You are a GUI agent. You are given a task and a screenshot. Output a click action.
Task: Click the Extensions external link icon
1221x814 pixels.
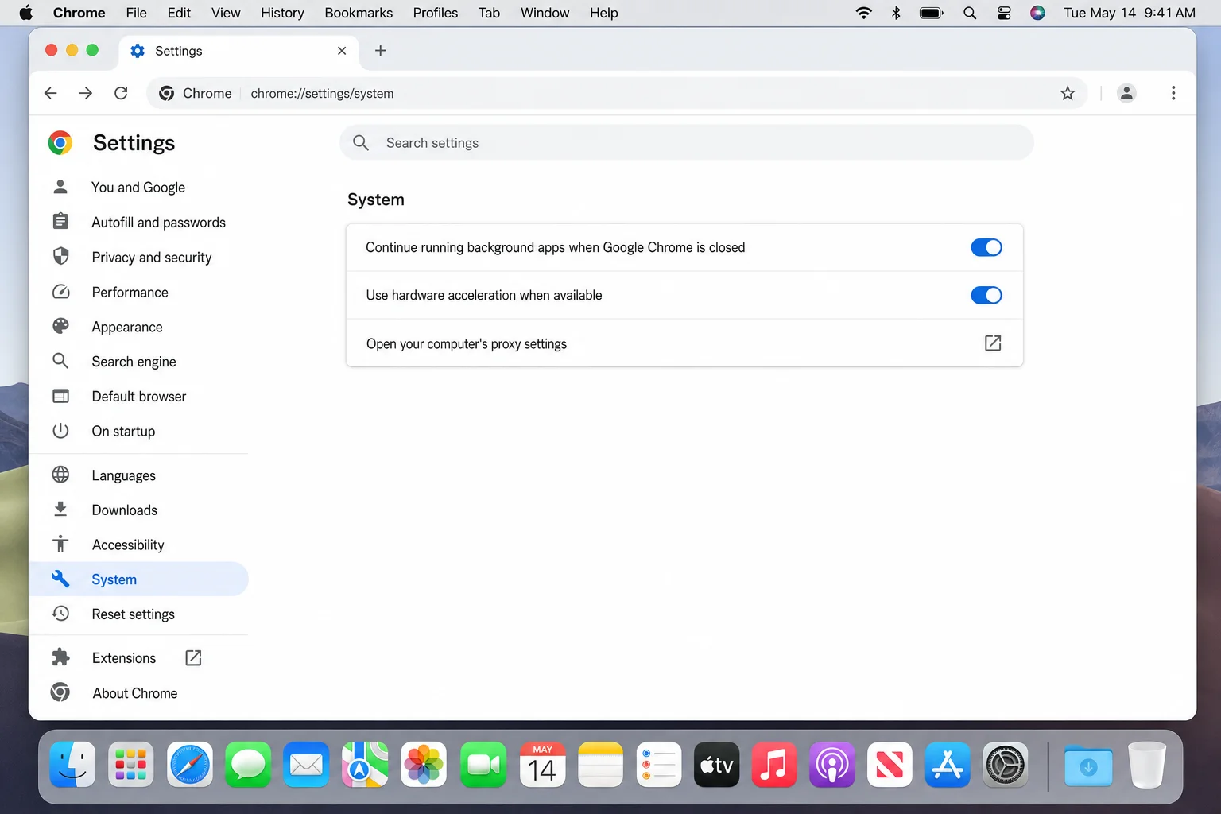click(x=193, y=658)
